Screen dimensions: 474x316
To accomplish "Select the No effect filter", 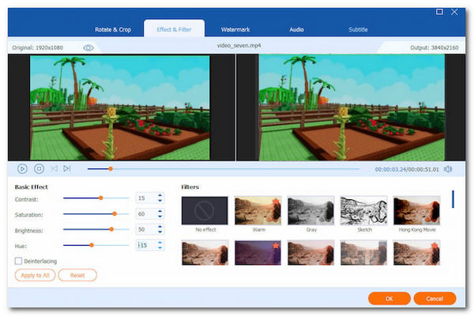I will [205, 211].
